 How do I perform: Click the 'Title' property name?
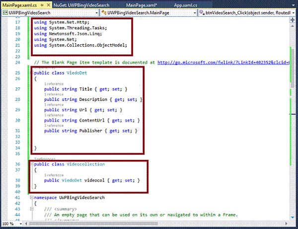[85, 89]
